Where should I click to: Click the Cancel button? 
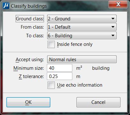click(98, 102)
